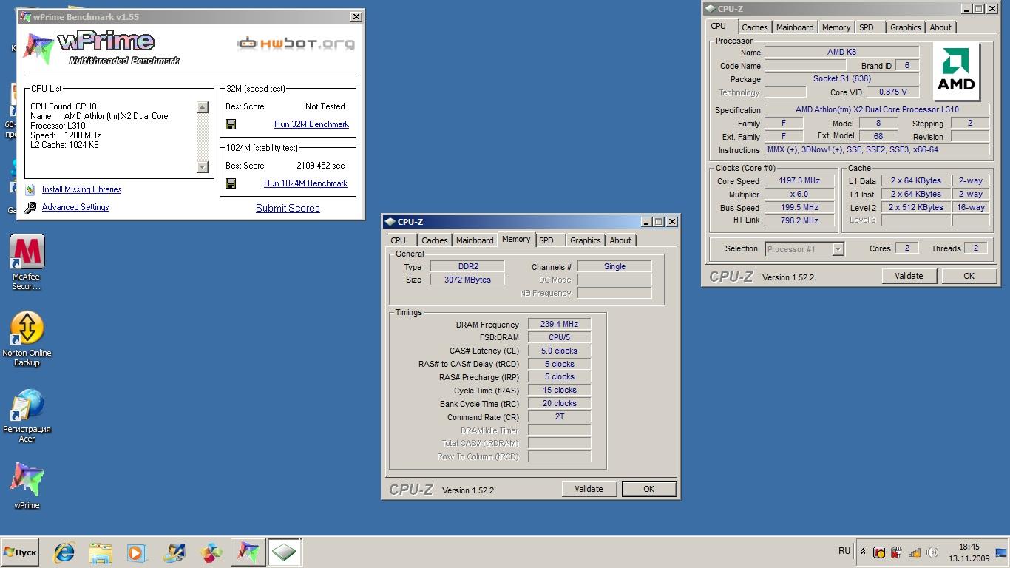The height and width of the screenshot is (568, 1010).
Task: Open the Advanced Settings link in wPrime
Action: tap(75, 207)
